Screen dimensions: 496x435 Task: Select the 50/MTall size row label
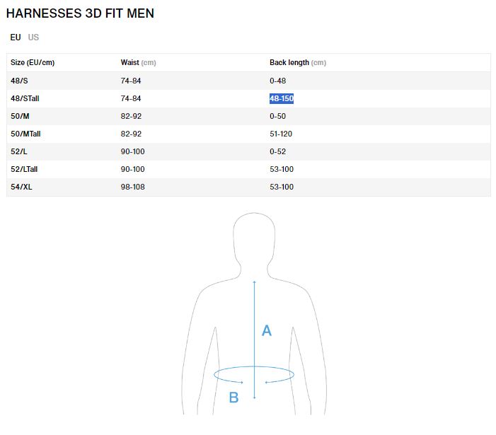click(25, 134)
